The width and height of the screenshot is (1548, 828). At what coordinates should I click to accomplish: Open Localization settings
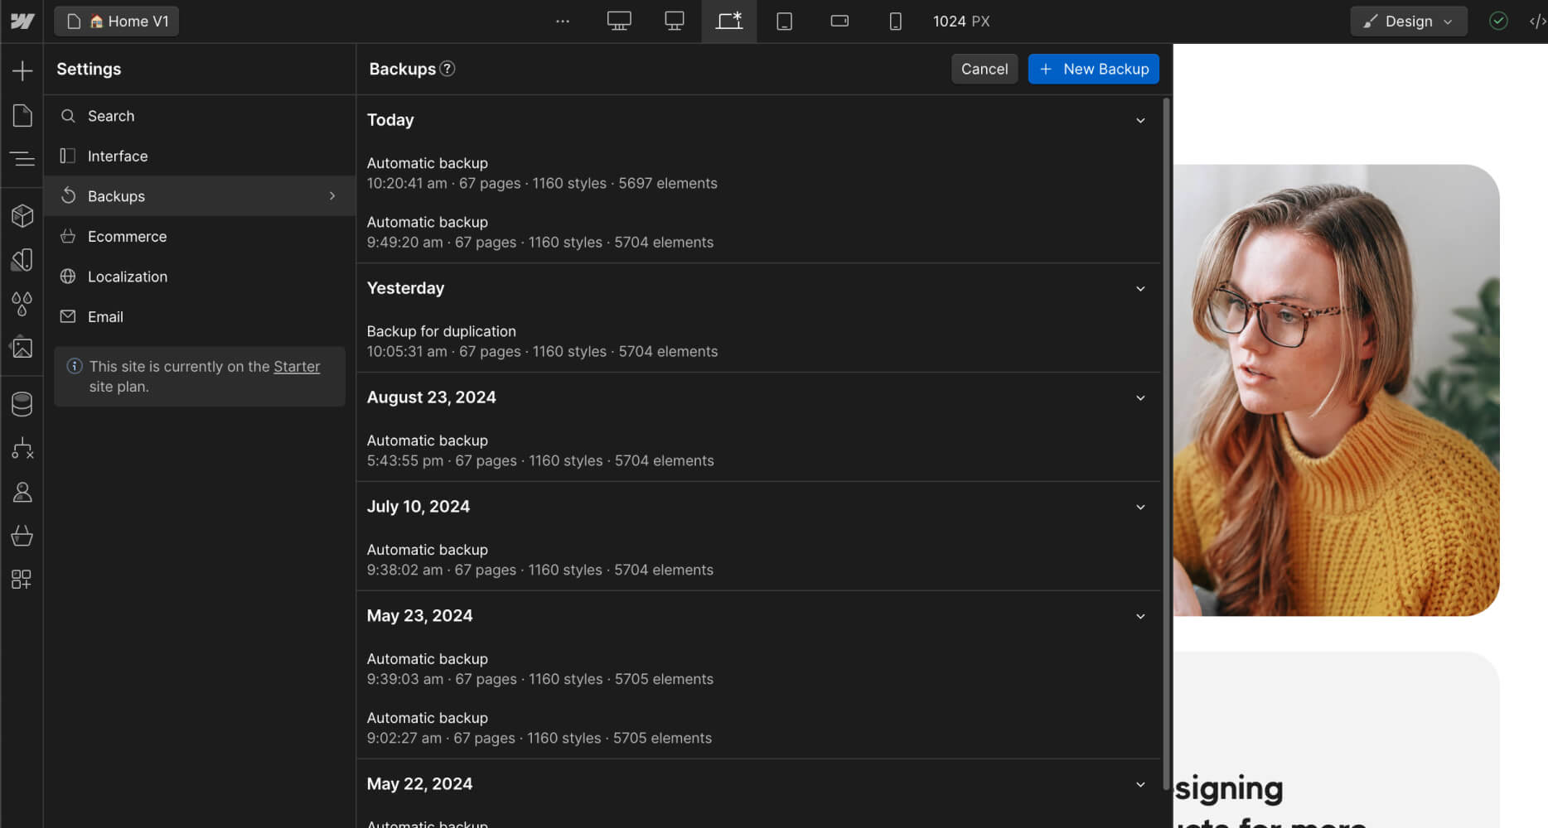coord(199,277)
